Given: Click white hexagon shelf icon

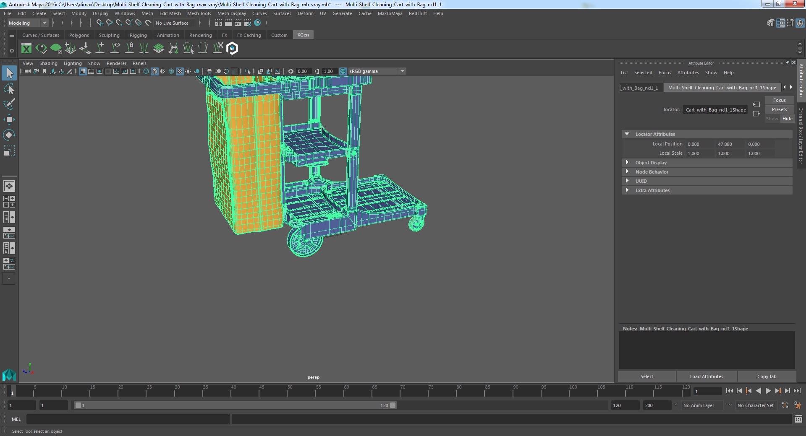Looking at the screenshot, I should 232,49.
